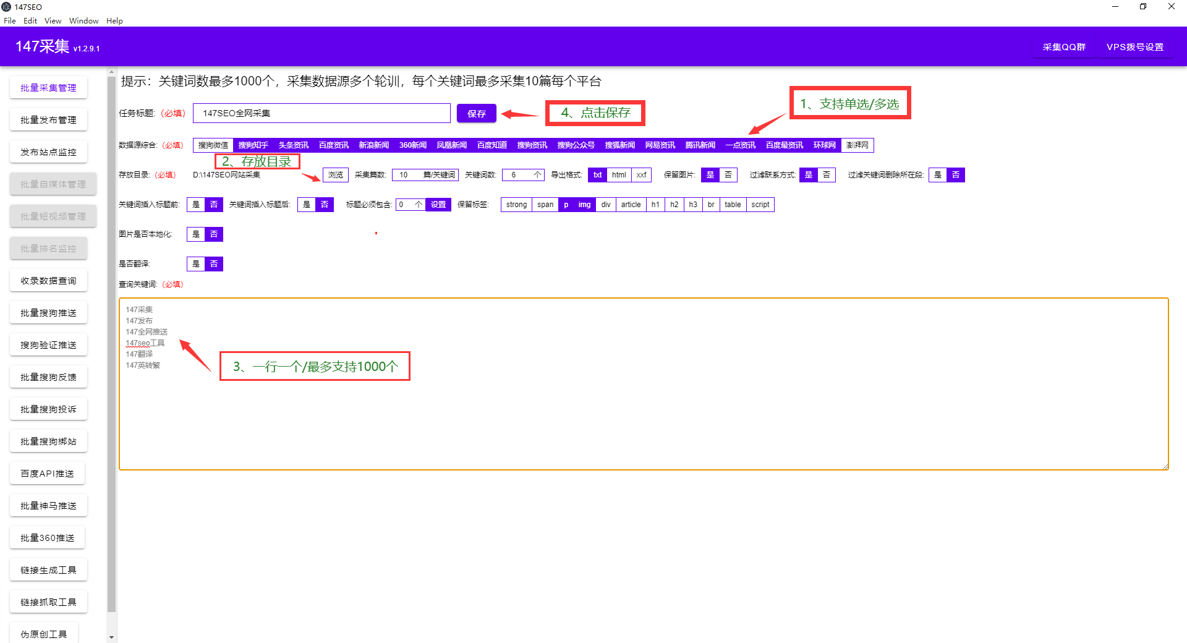
Task: Click the 标题必须包含 count field
Action: (411, 205)
